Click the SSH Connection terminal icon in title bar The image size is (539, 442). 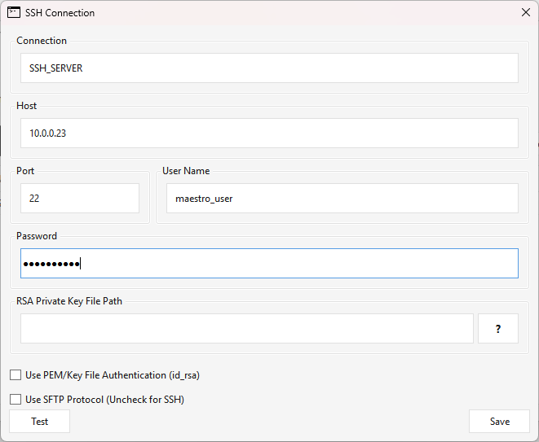coord(14,13)
